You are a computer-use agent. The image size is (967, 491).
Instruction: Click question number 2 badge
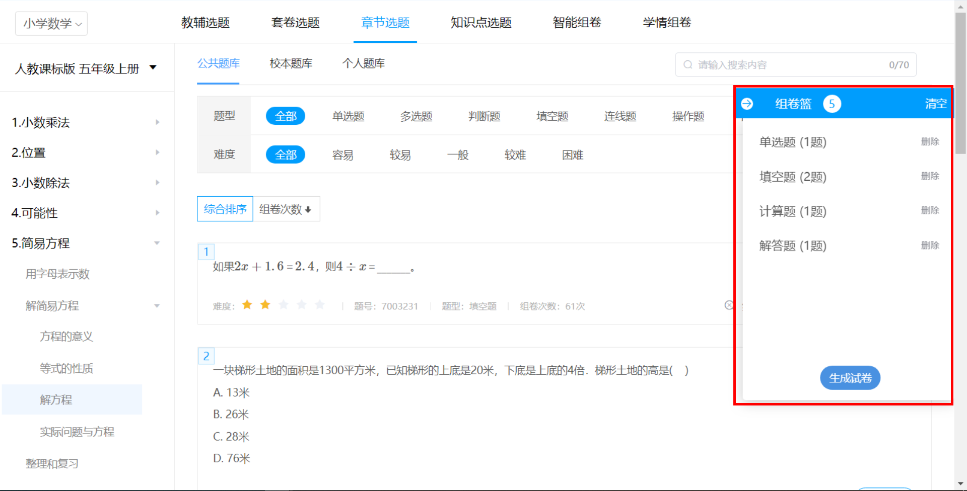click(x=206, y=356)
